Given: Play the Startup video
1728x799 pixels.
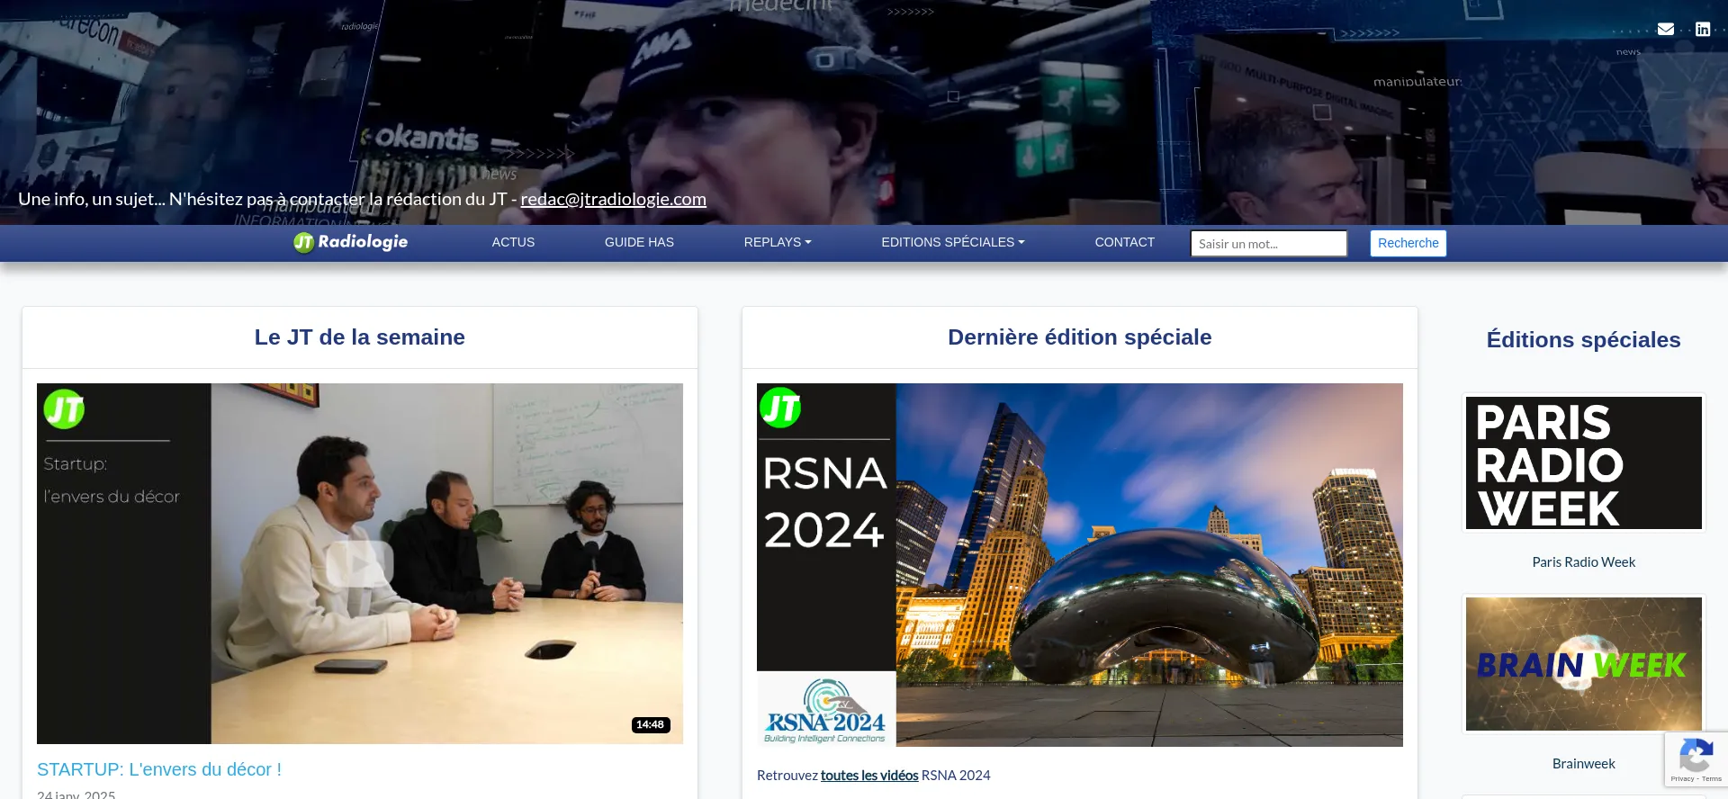Looking at the screenshot, I should (x=359, y=563).
